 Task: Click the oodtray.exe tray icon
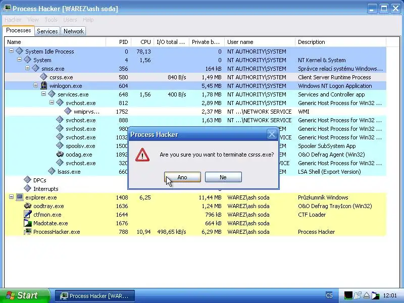tap(28, 206)
